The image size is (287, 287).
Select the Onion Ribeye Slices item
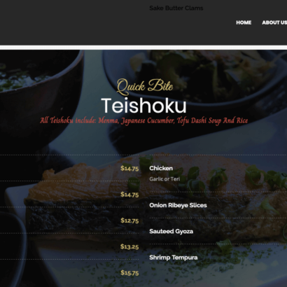click(178, 205)
